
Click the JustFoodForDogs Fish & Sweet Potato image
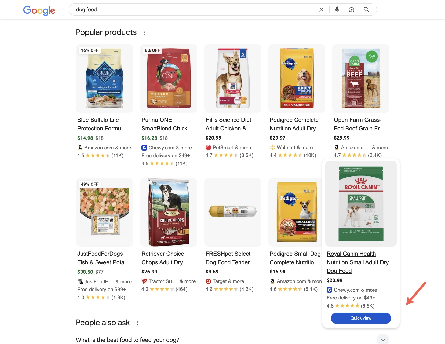(104, 212)
